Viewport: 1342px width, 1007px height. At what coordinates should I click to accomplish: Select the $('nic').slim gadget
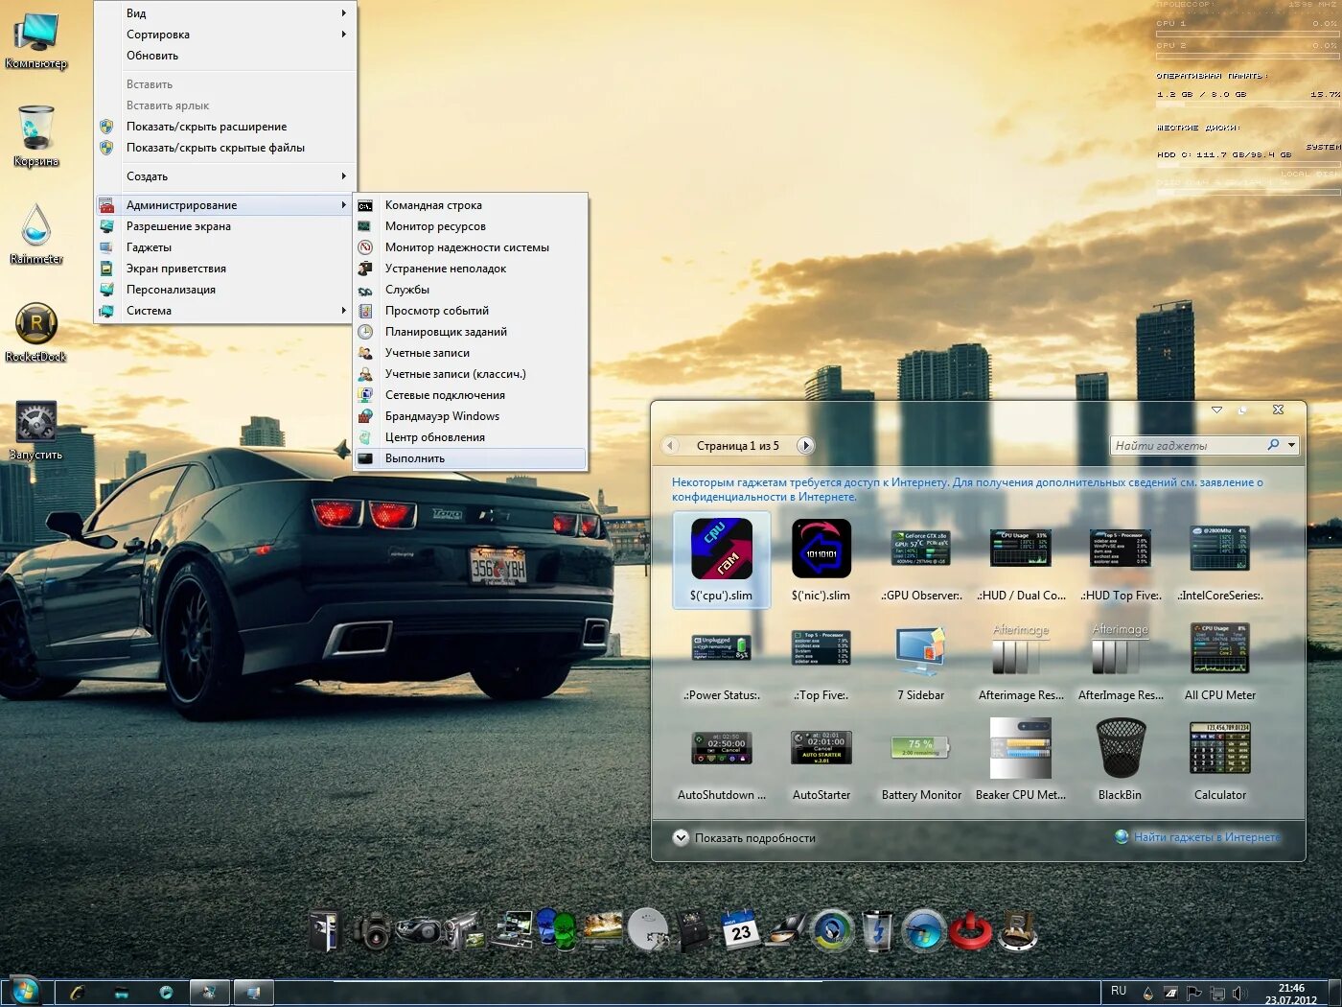pos(821,559)
